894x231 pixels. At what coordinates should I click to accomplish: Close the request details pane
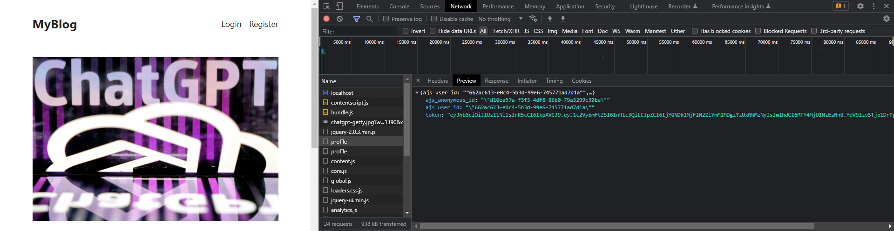click(418, 80)
